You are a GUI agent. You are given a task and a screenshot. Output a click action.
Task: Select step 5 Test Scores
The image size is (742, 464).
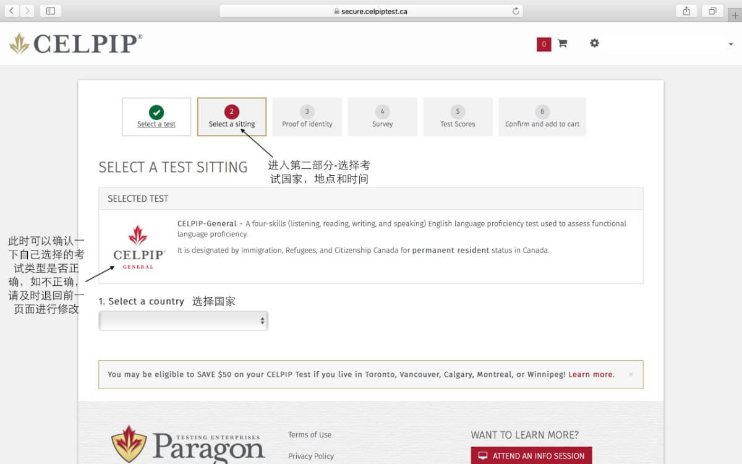click(458, 116)
